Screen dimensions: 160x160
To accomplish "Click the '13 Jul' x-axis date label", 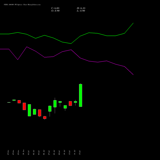I will 69,153.
